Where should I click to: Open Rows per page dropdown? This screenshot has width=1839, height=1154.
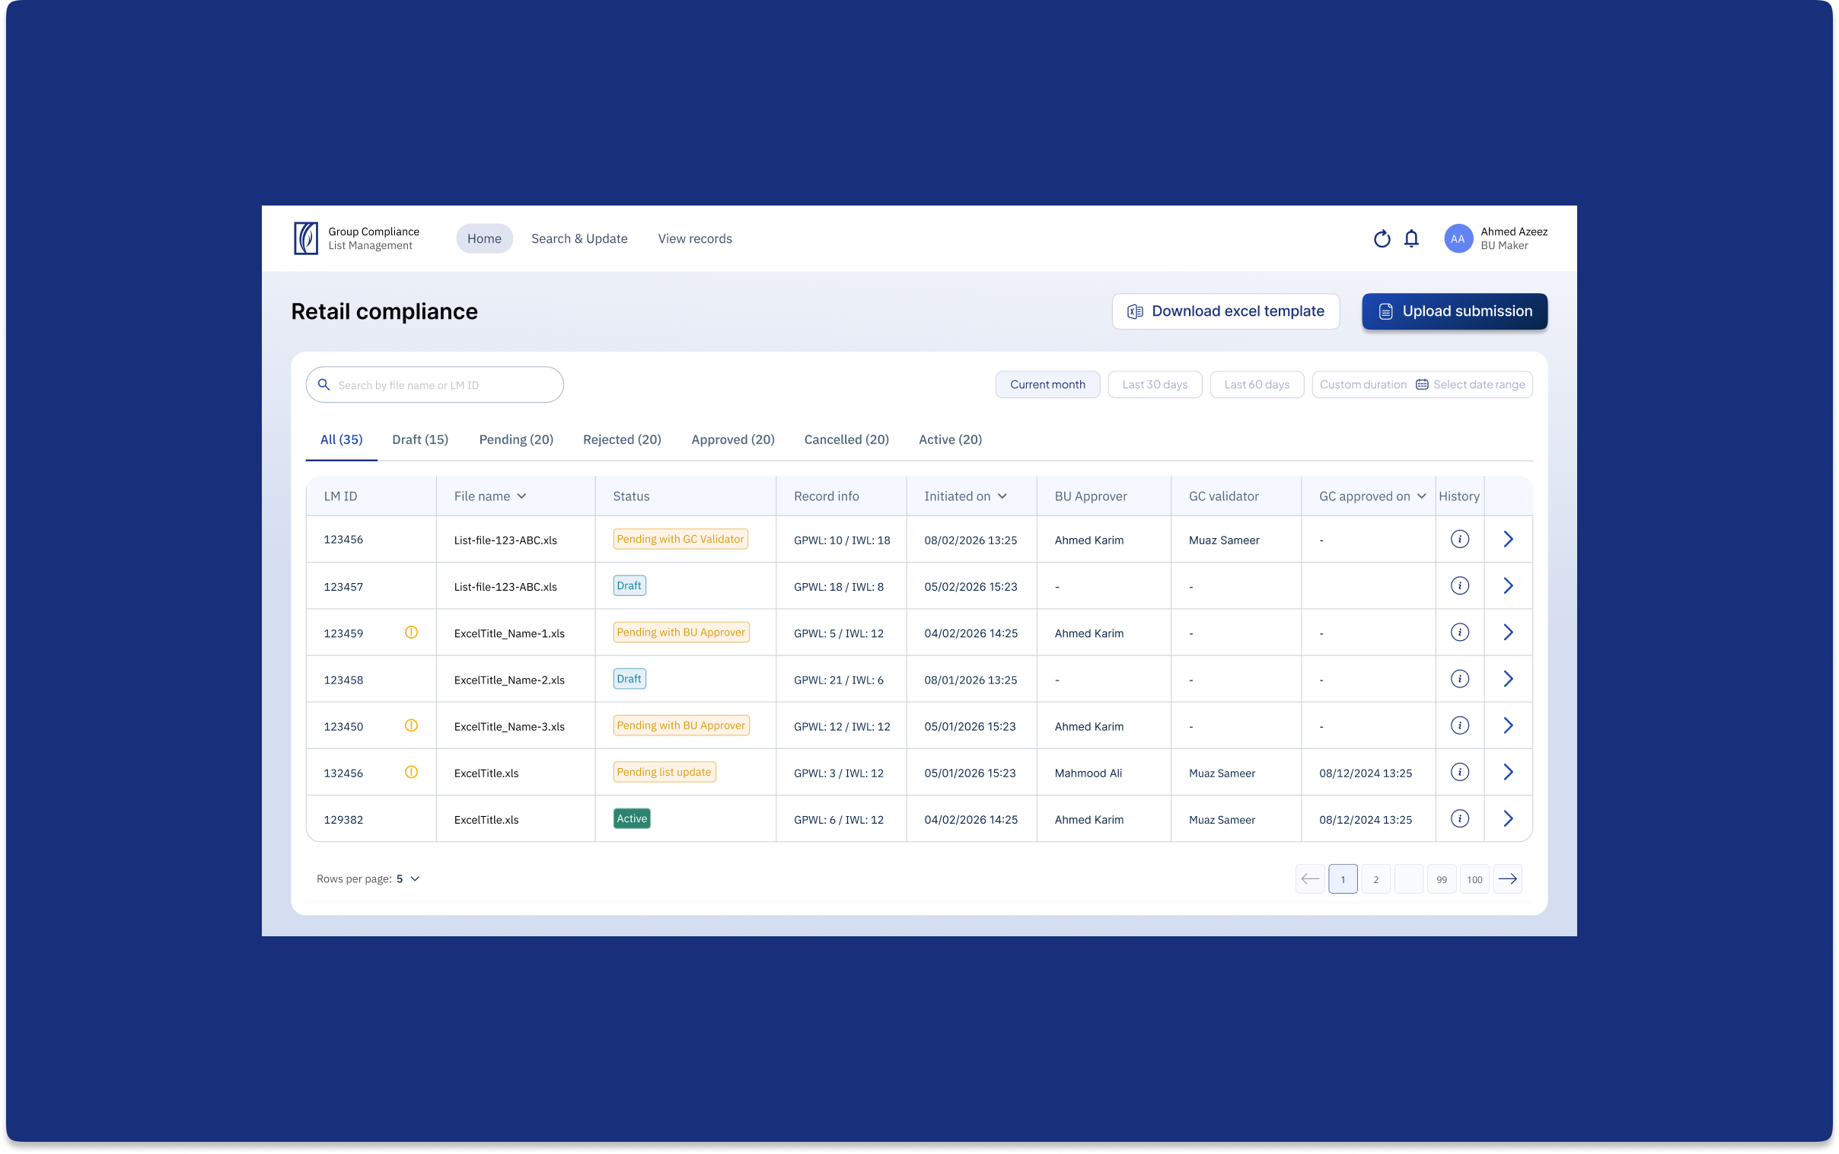tap(408, 879)
